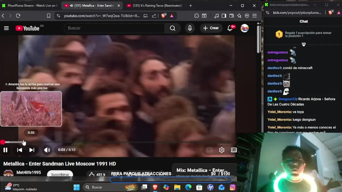Viewport: 342px width, 192px height.
Task: Click the YouTube page vertical scrollbar
Action: coord(259,39)
